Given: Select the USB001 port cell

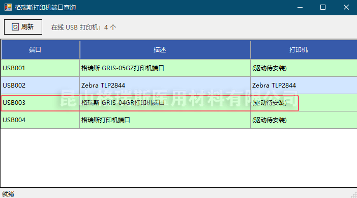Looking at the screenshot, I should (40, 68).
